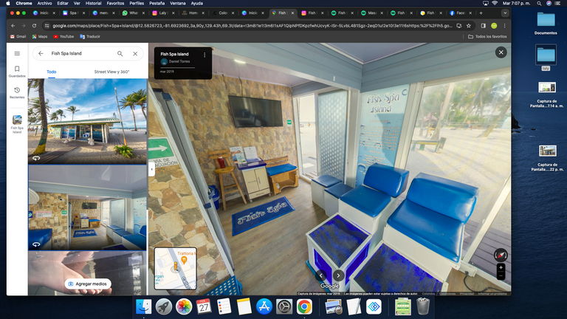Go back using the search panel arrow
567x319 pixels.
tap(41, 54)
